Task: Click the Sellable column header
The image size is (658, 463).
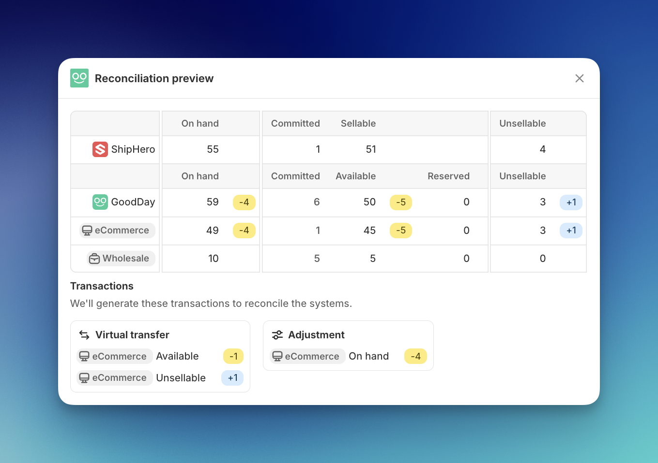Action: [x=358, y=123]
